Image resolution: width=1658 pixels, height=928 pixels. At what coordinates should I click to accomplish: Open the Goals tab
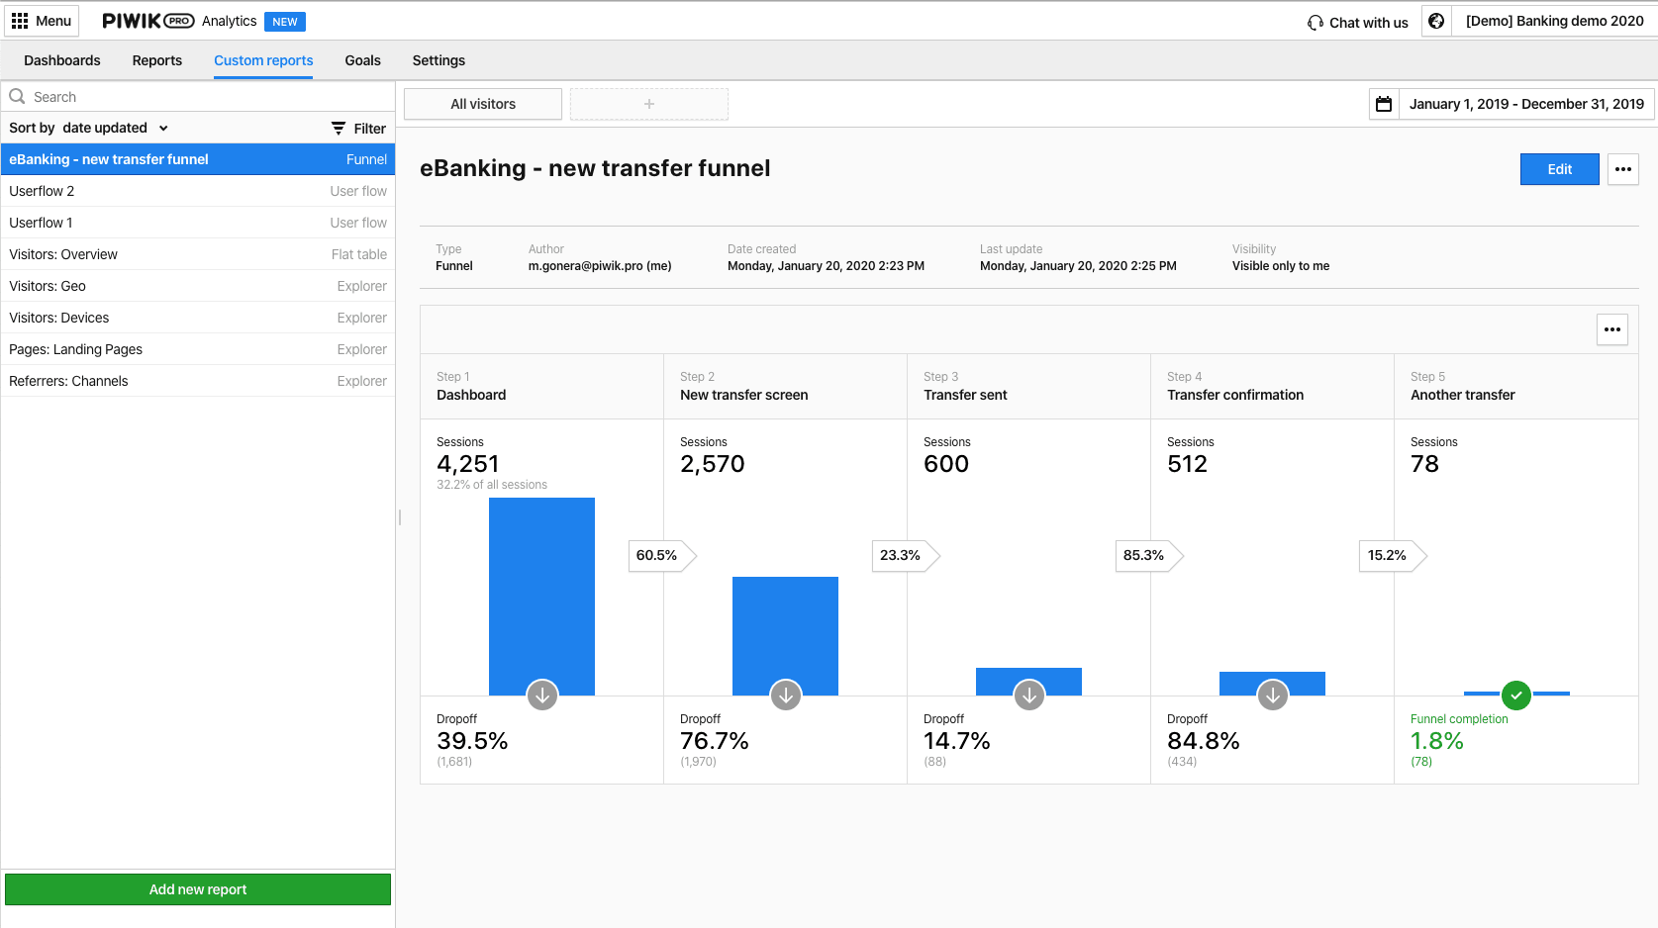[x=362, y=60]
